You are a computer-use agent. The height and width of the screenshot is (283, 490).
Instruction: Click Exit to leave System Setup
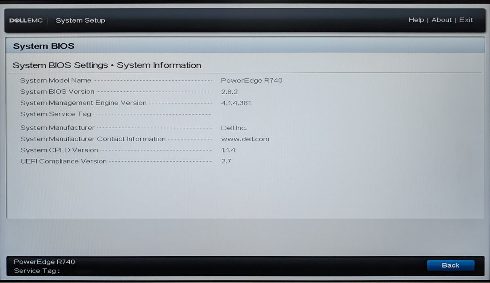click(x=466, y=20)
